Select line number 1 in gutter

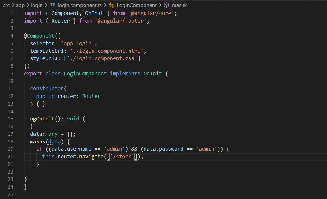pyautogui.click(x=12, y=13)
